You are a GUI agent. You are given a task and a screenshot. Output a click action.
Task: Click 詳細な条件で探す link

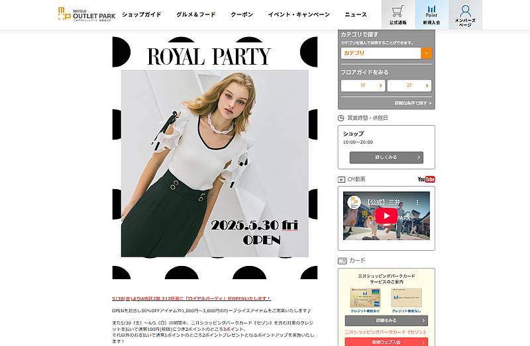tap(413, 103)
